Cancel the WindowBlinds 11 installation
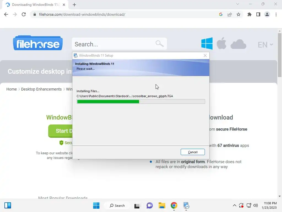This screenshot has width=282, height=212. [x=192, y=152]
